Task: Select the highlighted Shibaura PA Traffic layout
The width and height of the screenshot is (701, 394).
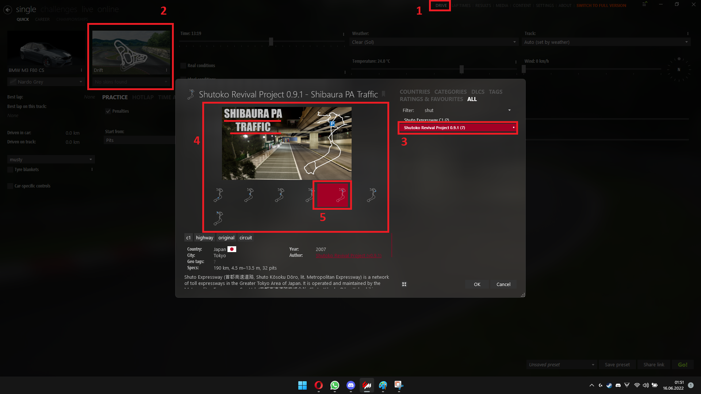Action: tap(332, 195)
